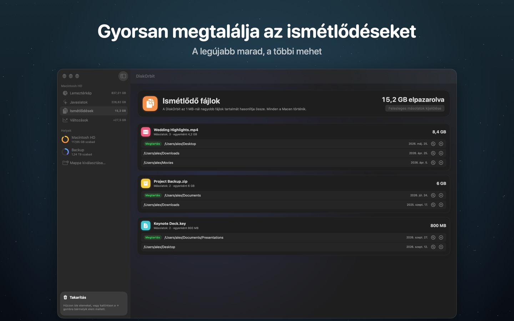This screenshot has width=514, height=321.
Task: Select the Backup location
Action: 94,152
